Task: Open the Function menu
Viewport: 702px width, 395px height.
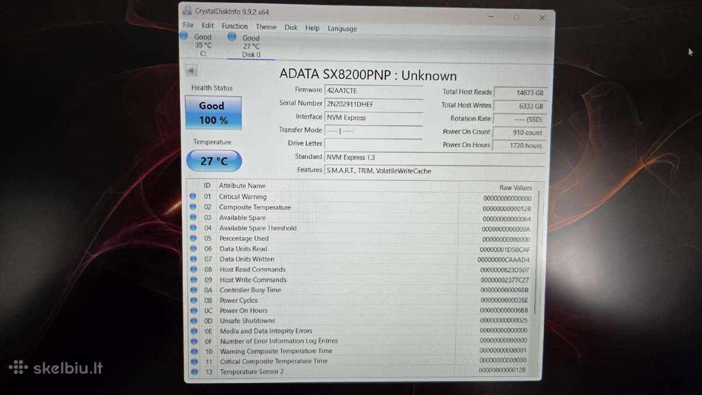Action: [x=235, y=26]
